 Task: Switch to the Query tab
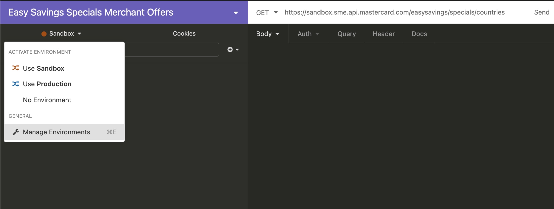pyautogui.click(x=347, y=34)
